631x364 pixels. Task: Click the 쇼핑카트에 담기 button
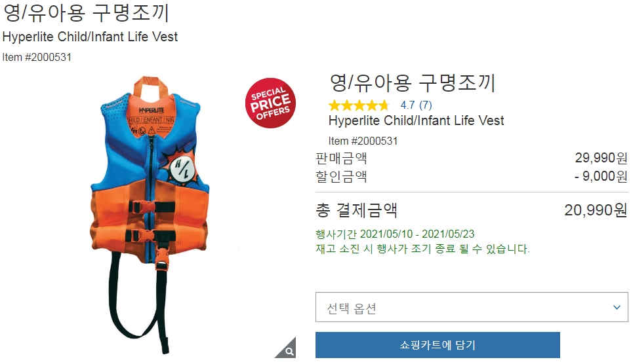point(438,345)
